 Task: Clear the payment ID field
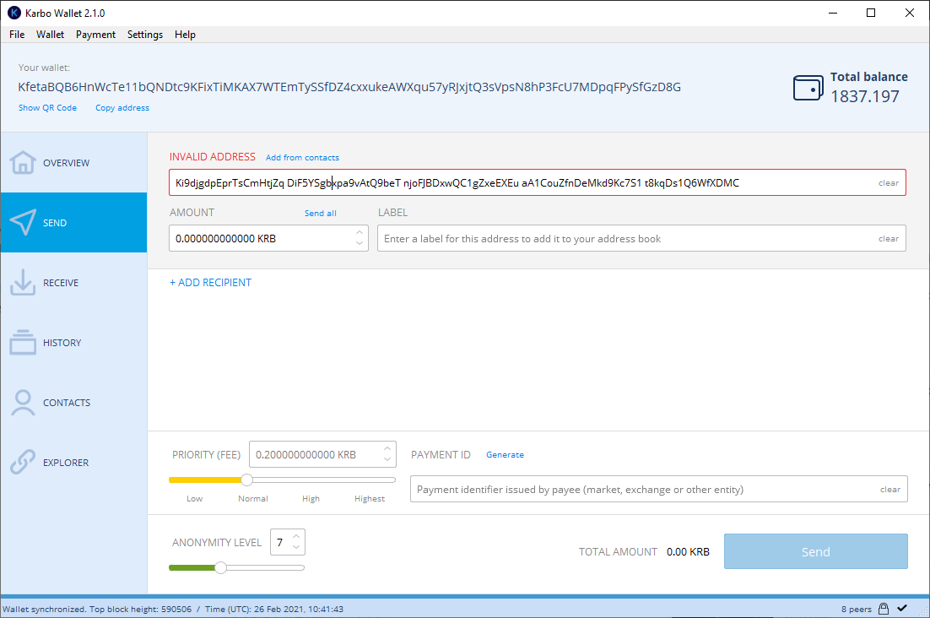(x=889, y=490)
